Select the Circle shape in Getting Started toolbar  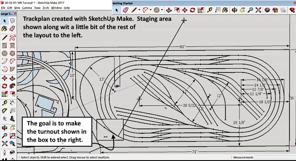pyautogui.click(x=157, y=10)
